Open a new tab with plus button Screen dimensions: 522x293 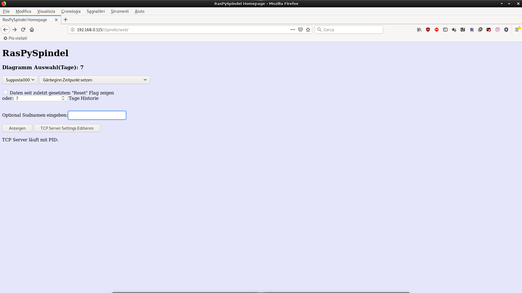click(x=66, y=20)
